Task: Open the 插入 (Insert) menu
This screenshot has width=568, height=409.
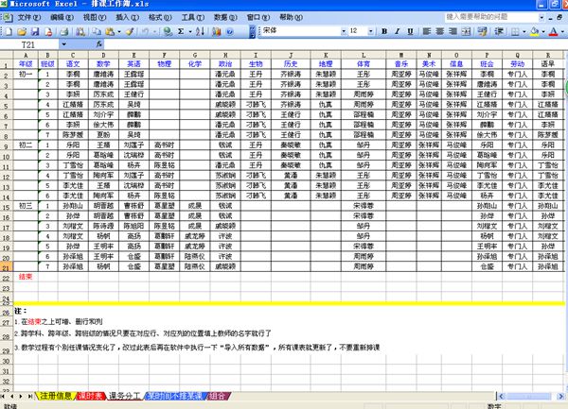Action: point(127,17)
